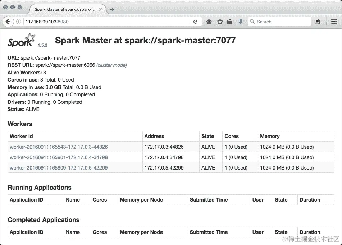This screenshot has width=342, height=245.
Task: Open the reading list clipboard icon
Action: tap(230, 22)
